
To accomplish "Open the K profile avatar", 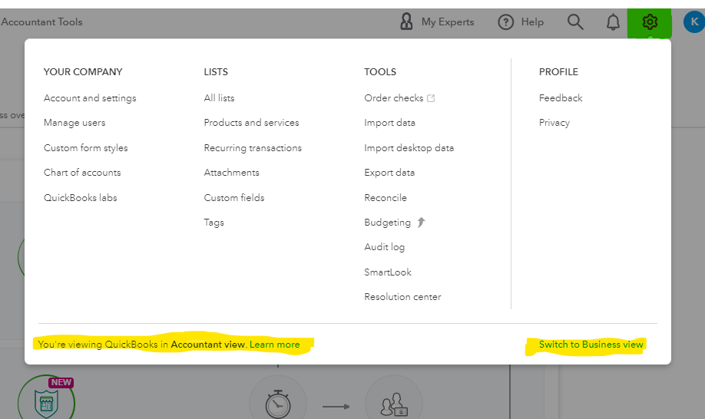I will [x=693, y=21].
